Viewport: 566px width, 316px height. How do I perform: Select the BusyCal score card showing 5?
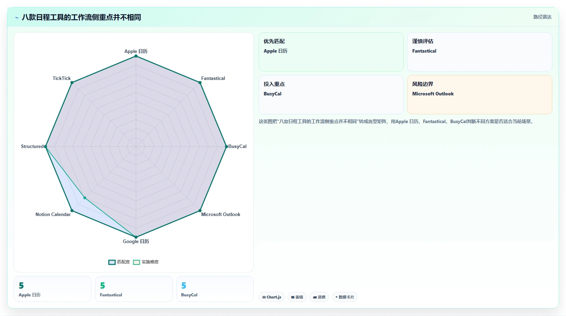tap(215, 289)
